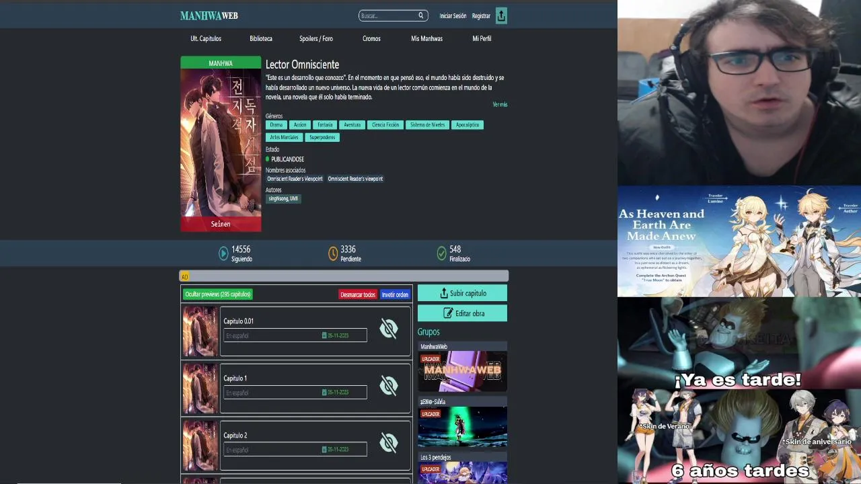Click the Capítulo 2 title text
This screenshot has height=484, width=861.
[235, 436]
